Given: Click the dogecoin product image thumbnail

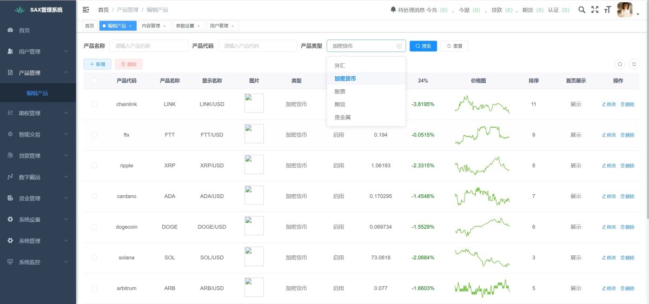Looking at the screenshot, I should pos(254,226).
